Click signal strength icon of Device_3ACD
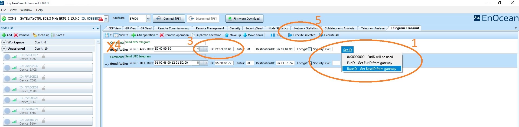The width and height of the screenshot is (519, 127). click(x=14, y=67)
